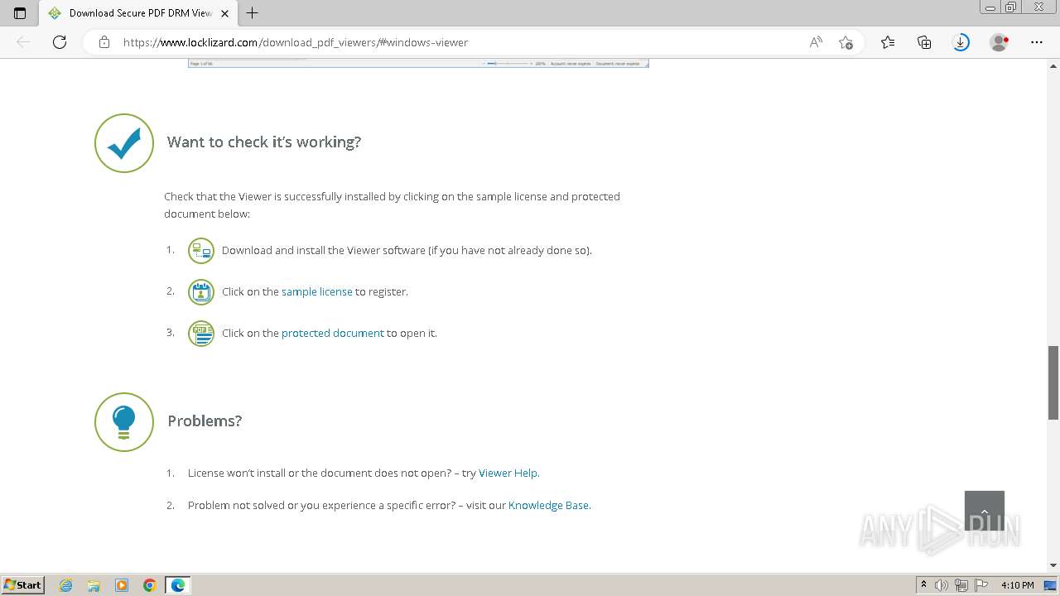The height and width of the screenshot is (596, 1060).
Task: Click the network tray icon
Action: coord(961,585)
